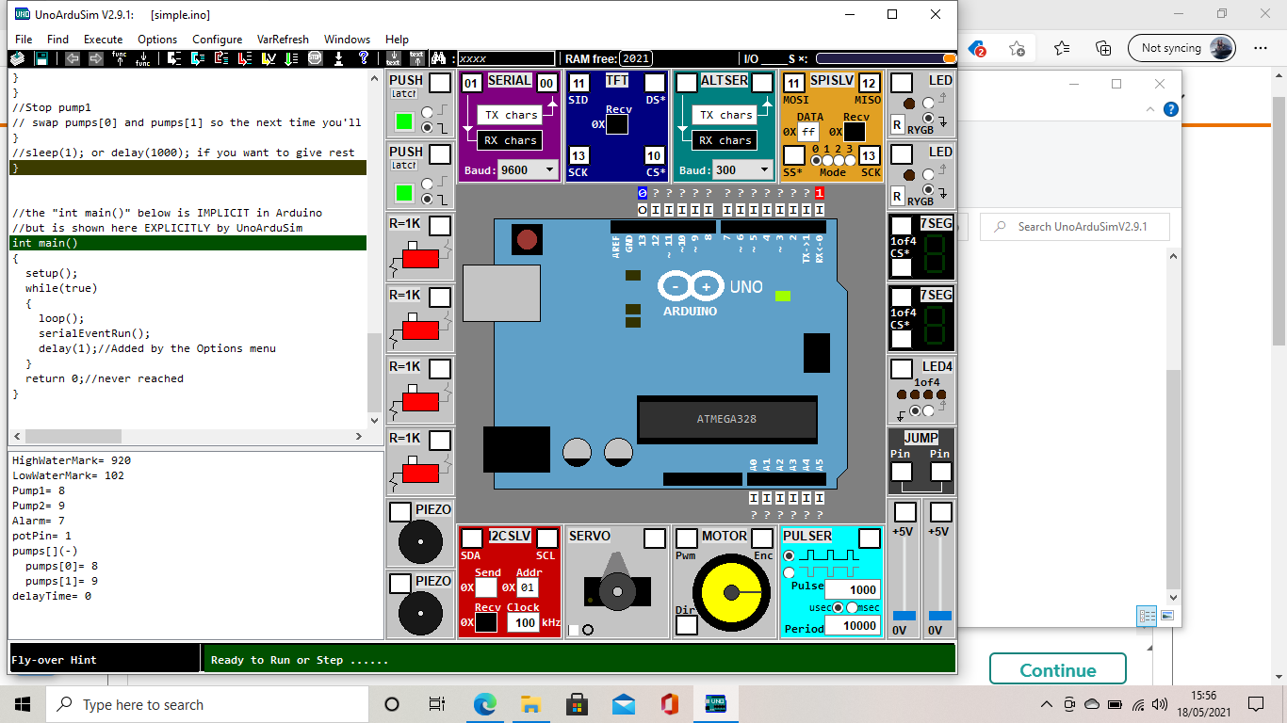Click the binoculars search icon
Screen dimensions: 1287x723
pos(438,58)
